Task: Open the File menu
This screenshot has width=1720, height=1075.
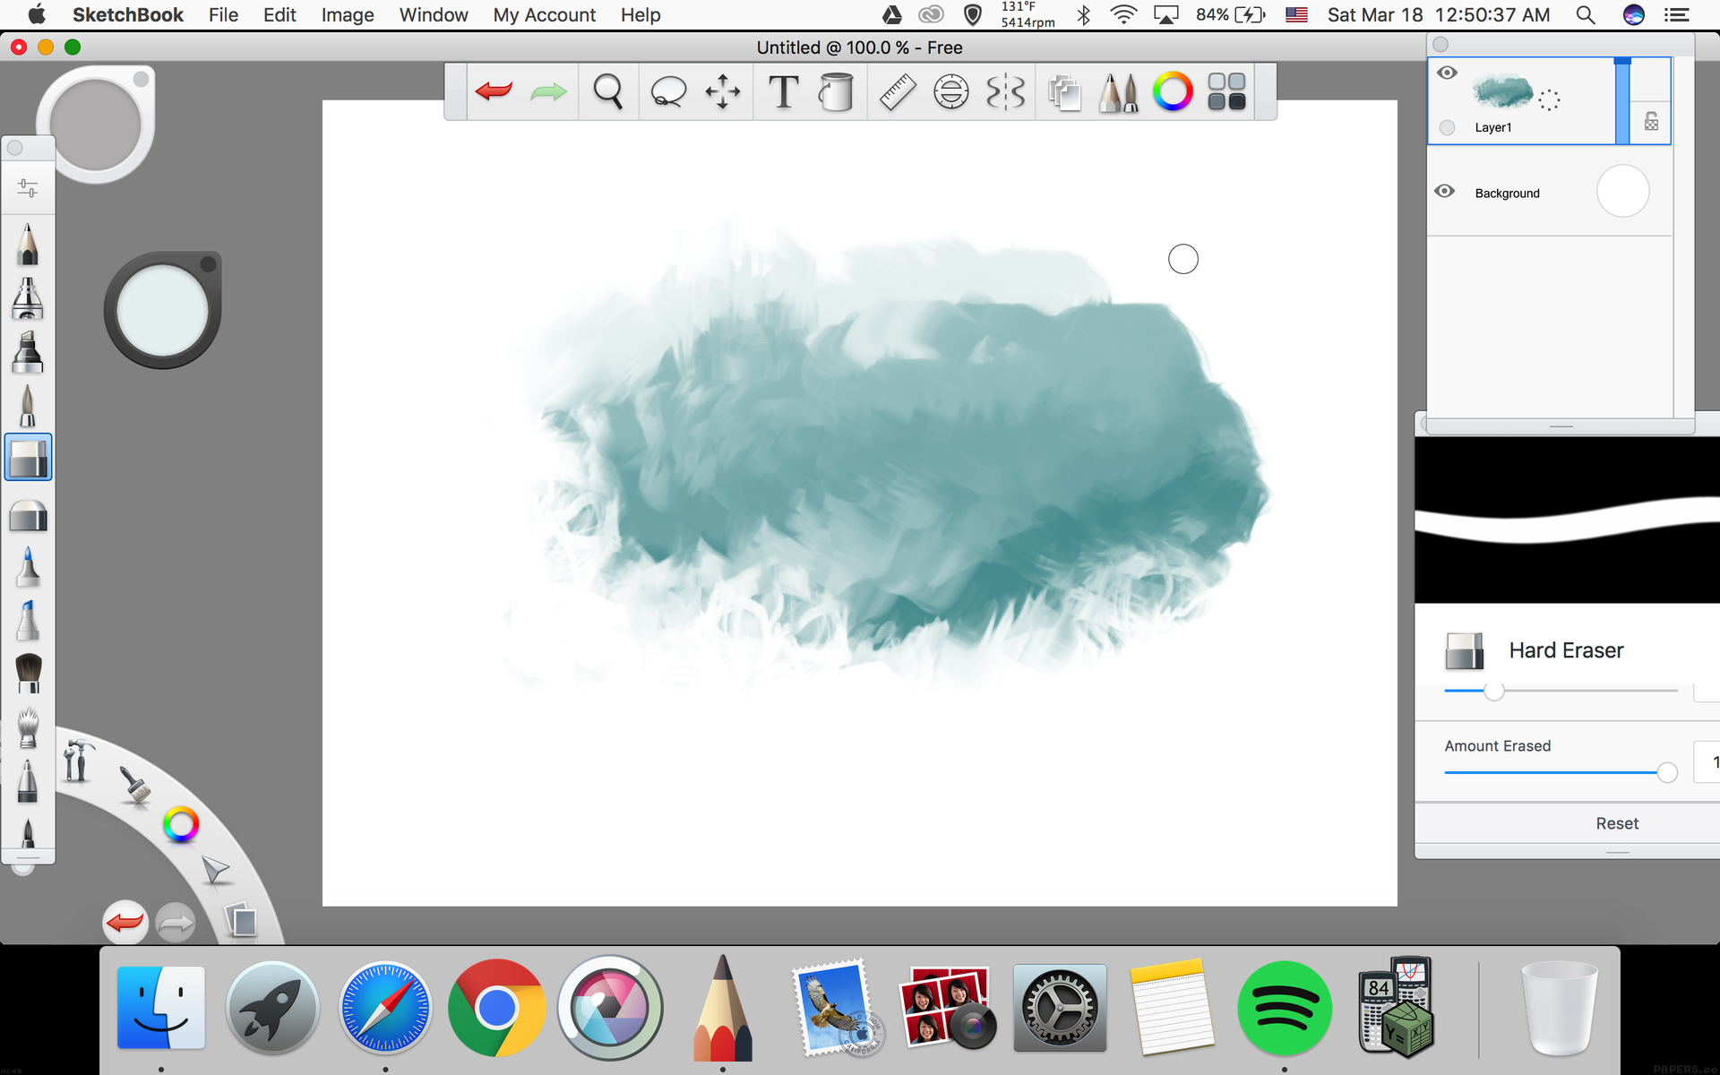Action: coord(223,15)
